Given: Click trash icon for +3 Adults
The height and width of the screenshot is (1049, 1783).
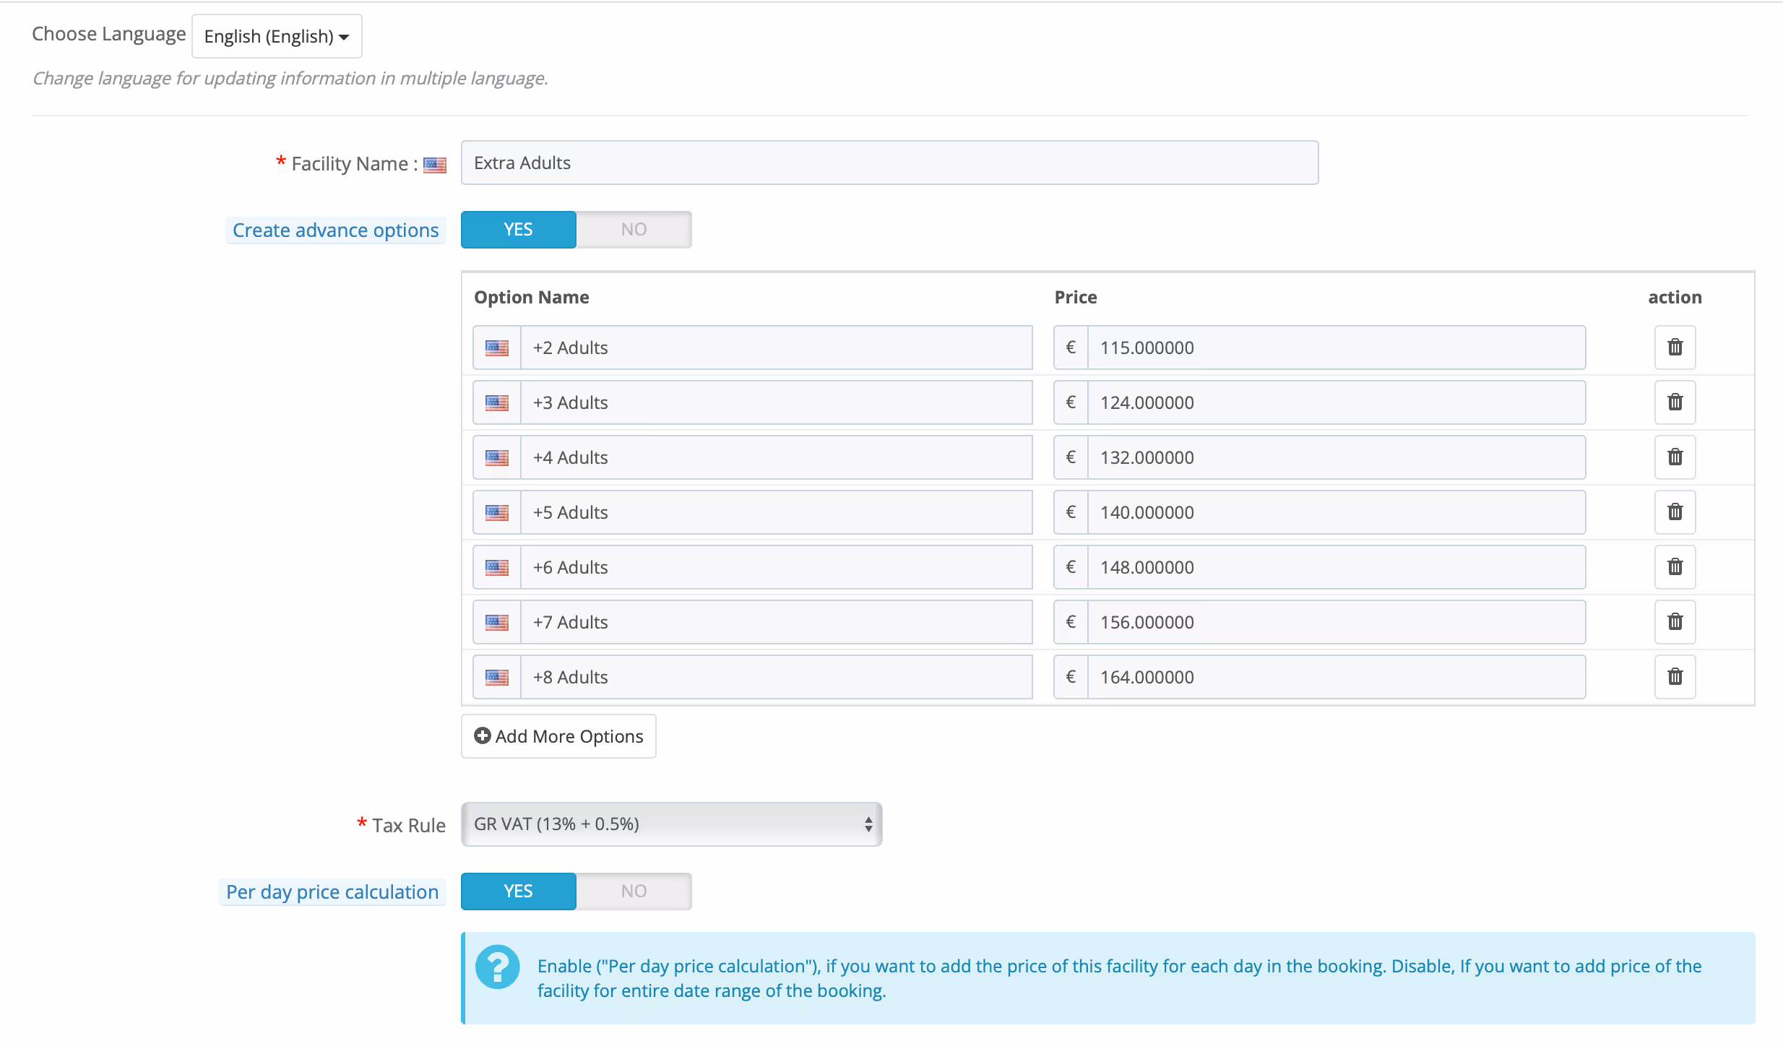Looking at the screenshot, I should tap(1675, 402).
